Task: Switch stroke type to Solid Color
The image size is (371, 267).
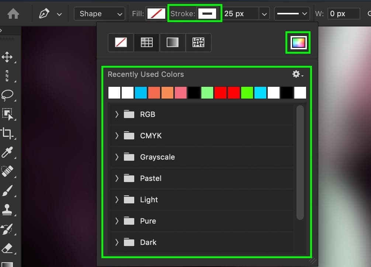Action: 147,43
